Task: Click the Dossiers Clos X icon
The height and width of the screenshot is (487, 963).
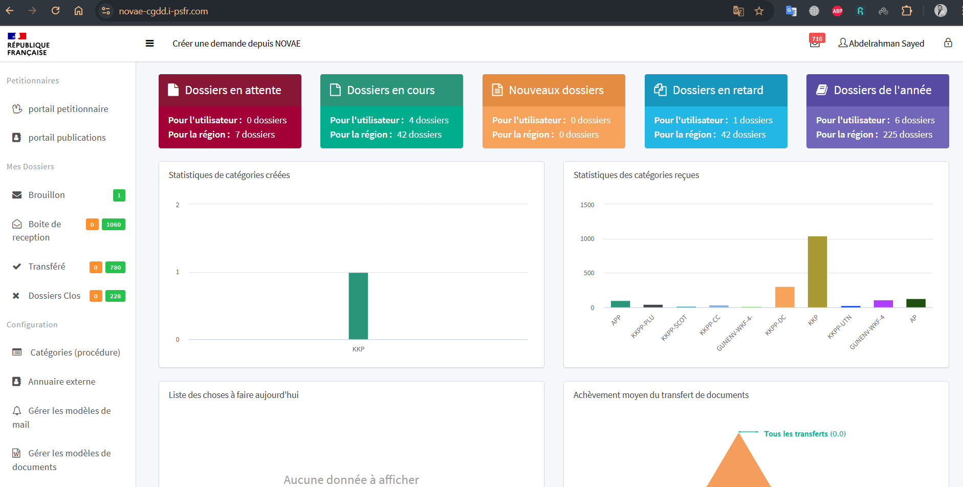Action: pos(15,295)
